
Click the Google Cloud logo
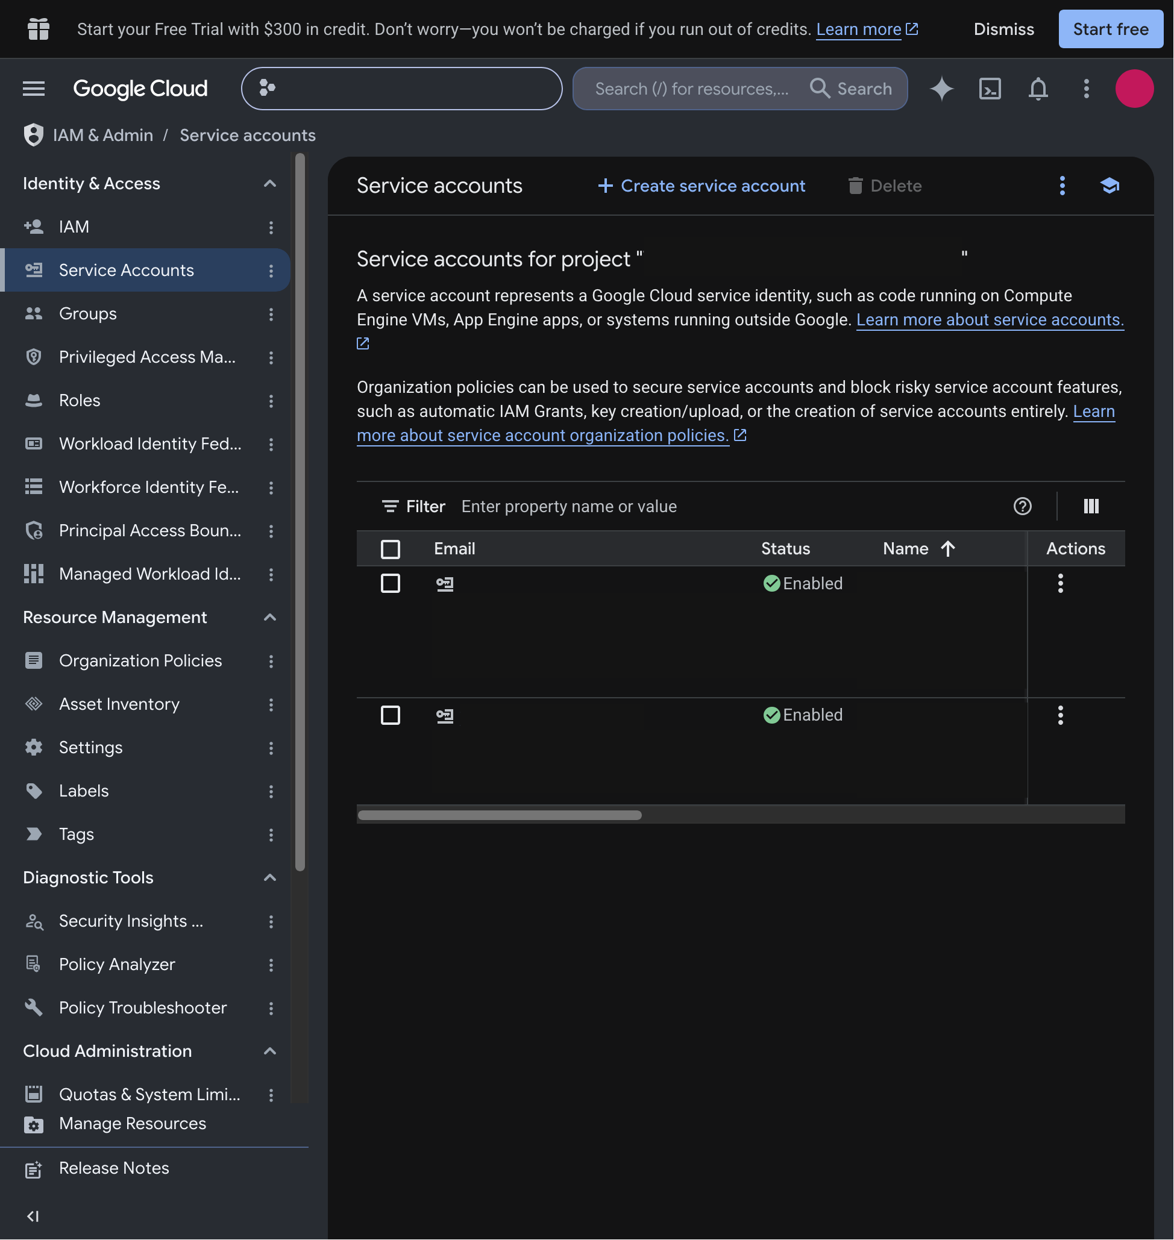click(140, 89)
